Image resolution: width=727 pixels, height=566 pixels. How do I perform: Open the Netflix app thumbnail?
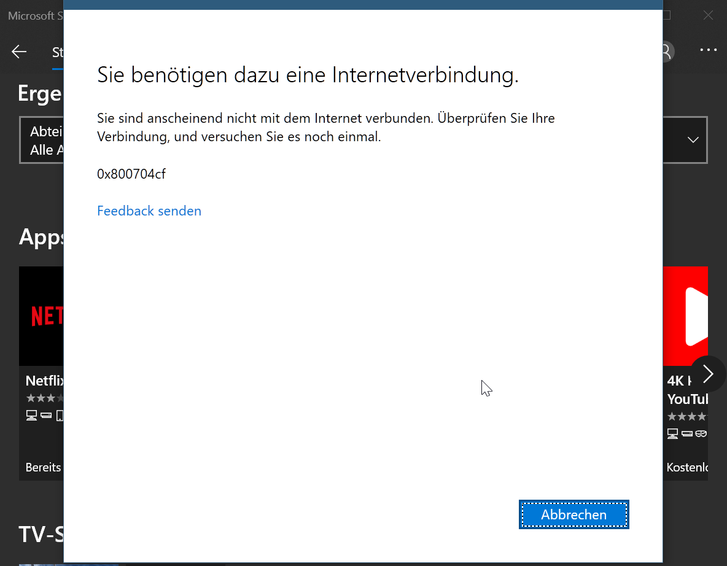(x=41, y=316)
